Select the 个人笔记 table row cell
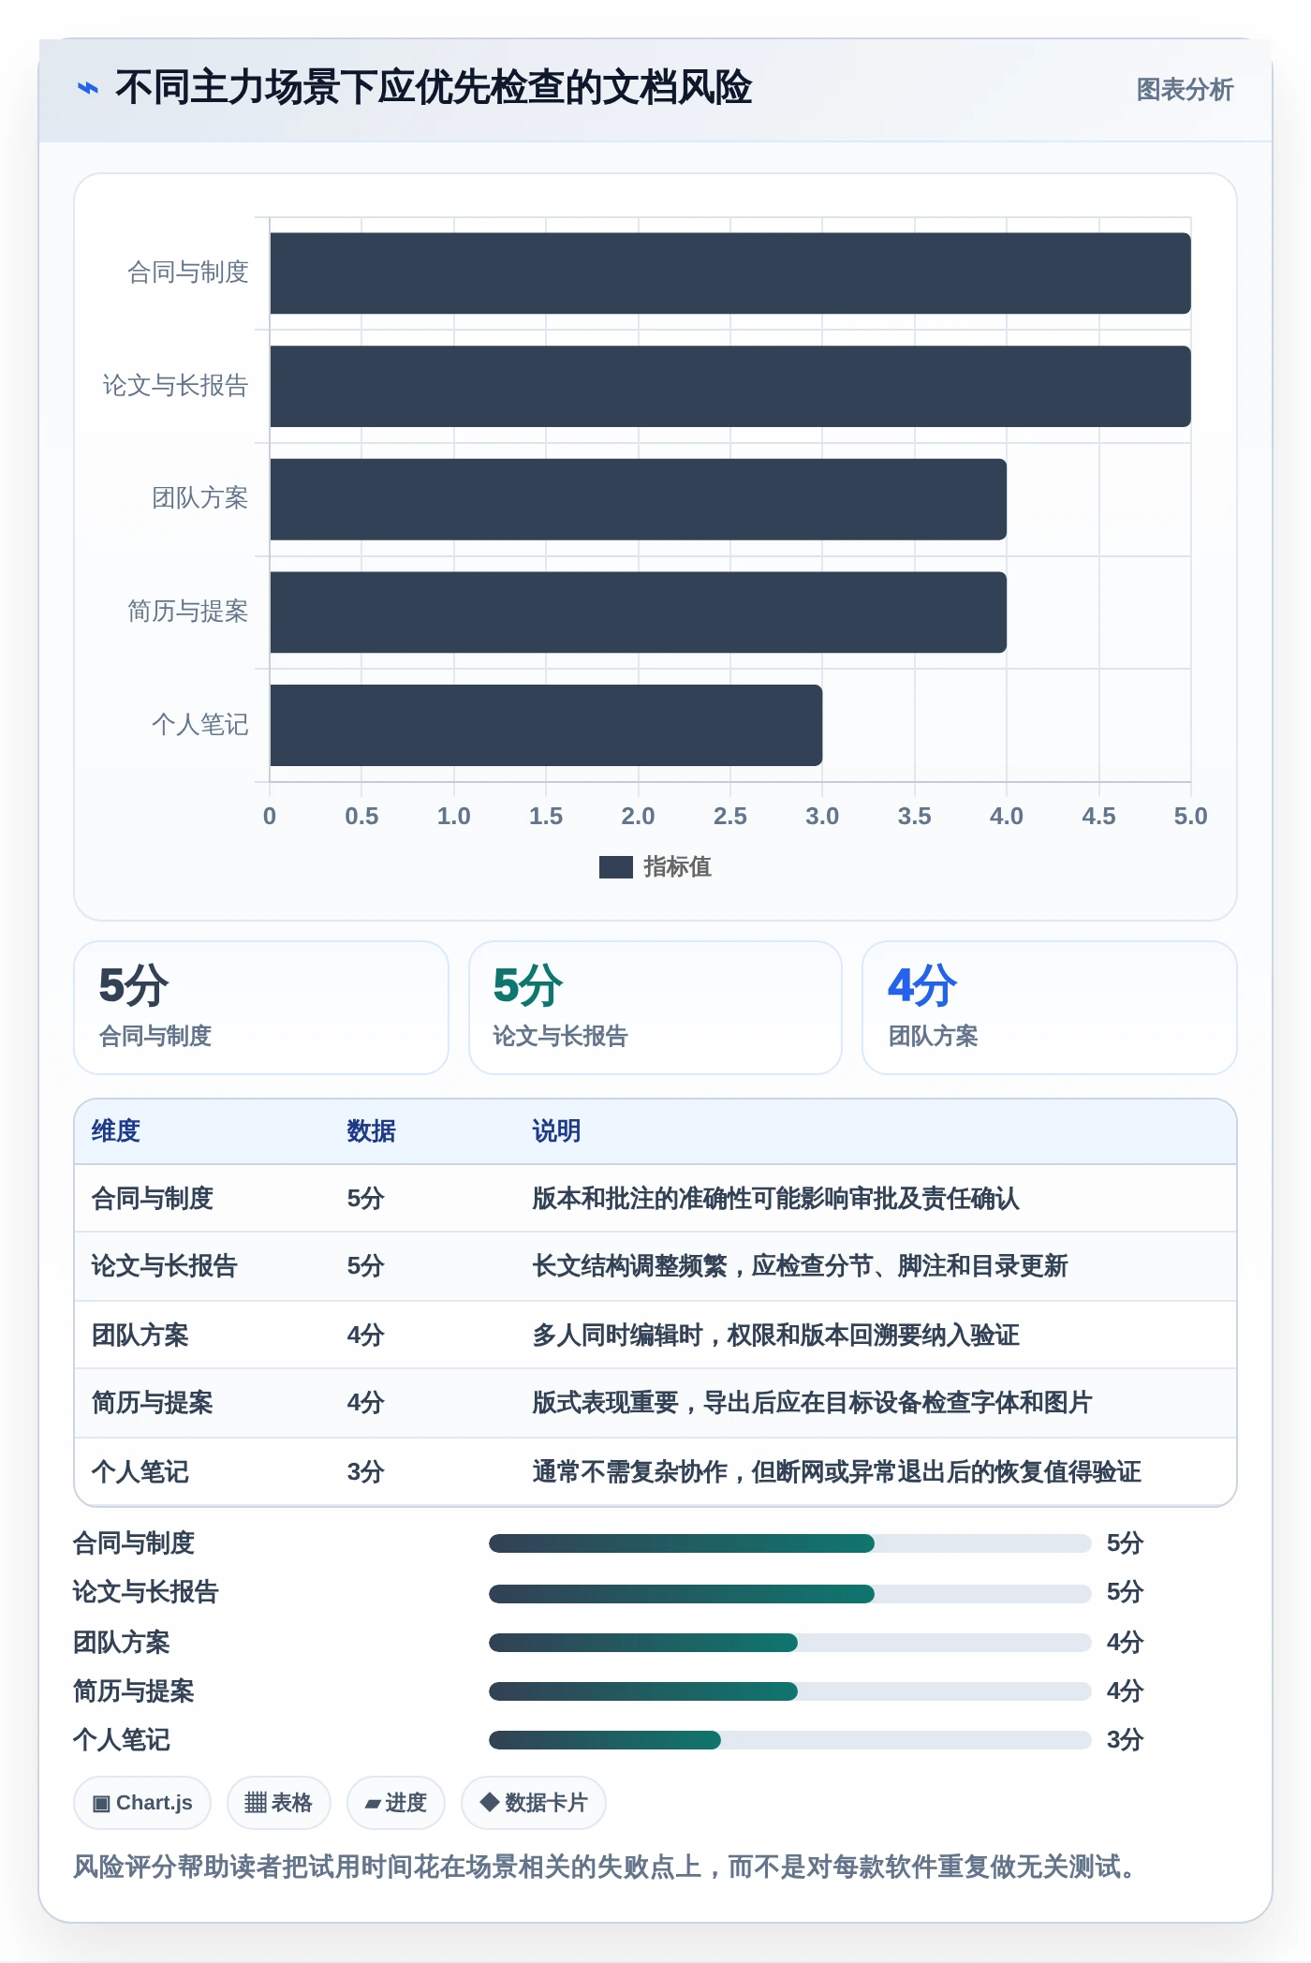The width and height of the screenshot is (1311, 1963). tap(140, 1472)
